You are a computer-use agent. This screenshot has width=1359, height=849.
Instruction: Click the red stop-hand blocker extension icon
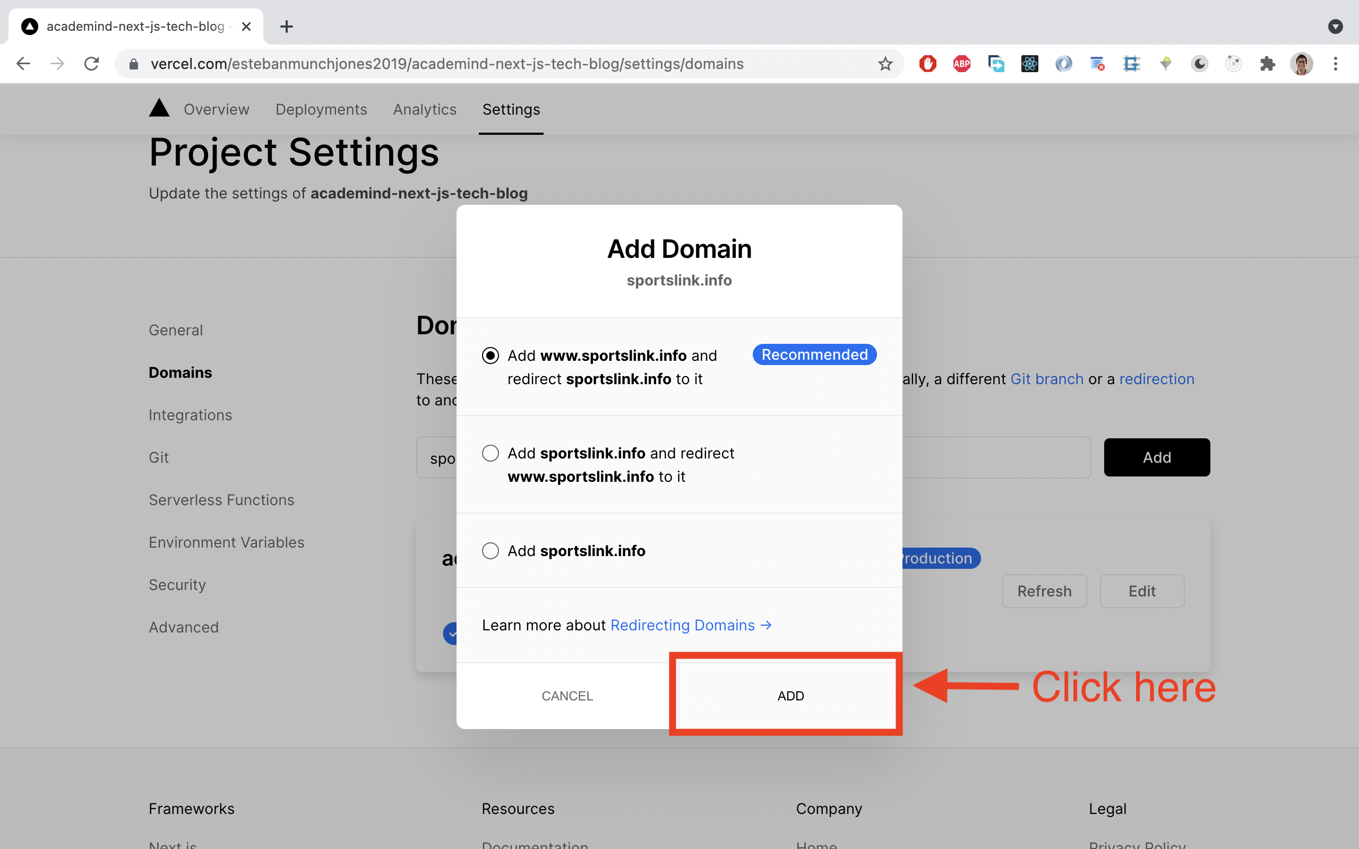click(x=928, y=64)
